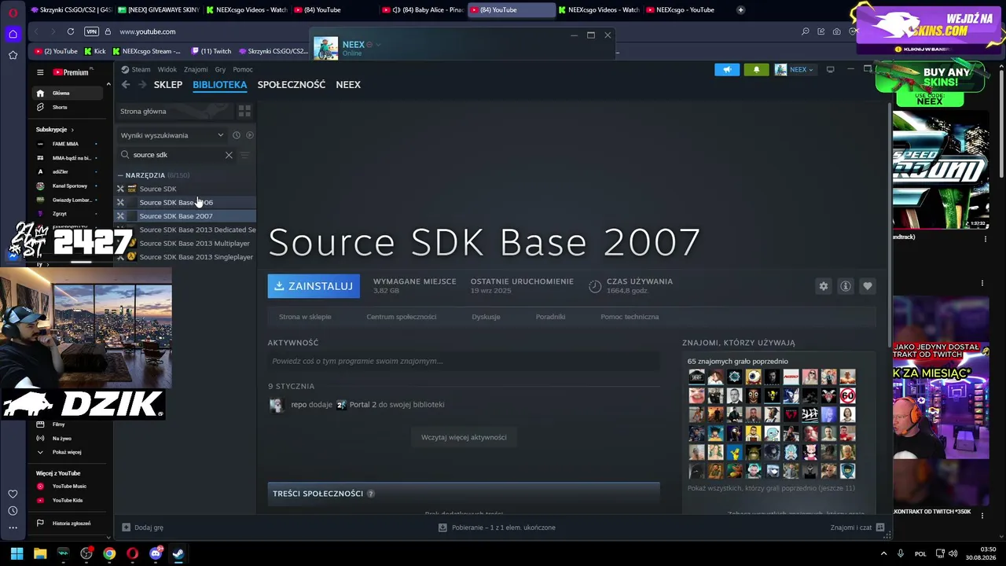This screenshot has width=1006, height=566.
Task: Open Friends and Chat in Steam
Action: point(857,527)
